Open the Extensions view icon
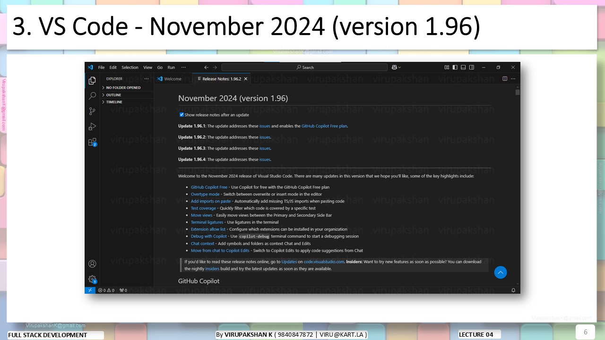This screenshot has height=340, width=605. [x=93, y=142]
